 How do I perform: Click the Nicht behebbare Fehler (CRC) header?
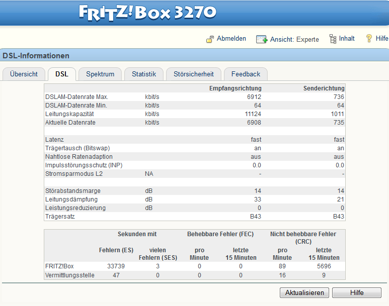pyautogui.click(x=303, y=238)
